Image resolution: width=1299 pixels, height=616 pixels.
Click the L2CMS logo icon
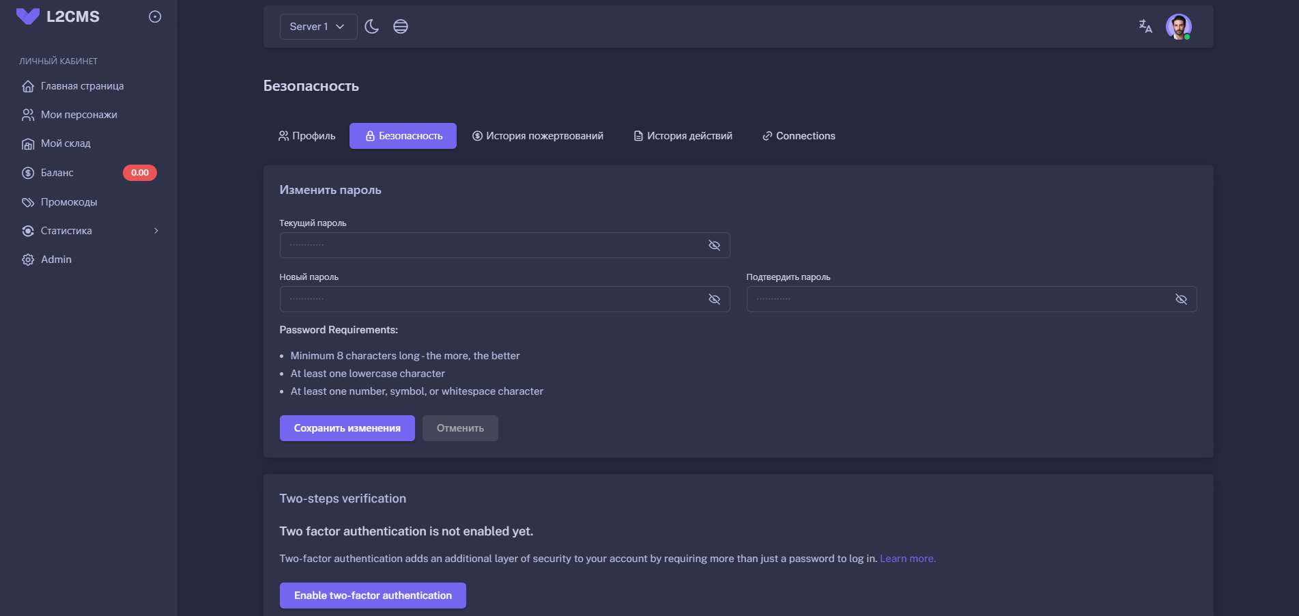[x=28, y=16]
